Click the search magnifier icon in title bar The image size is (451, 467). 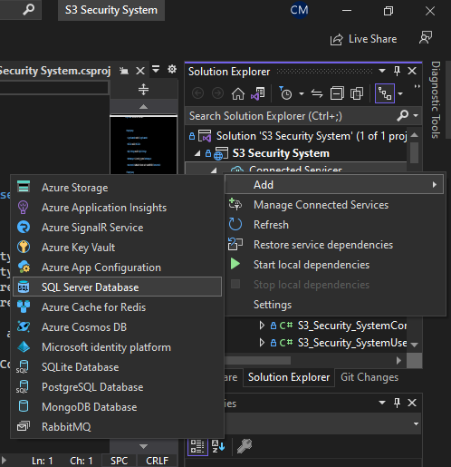coord(29,10)
